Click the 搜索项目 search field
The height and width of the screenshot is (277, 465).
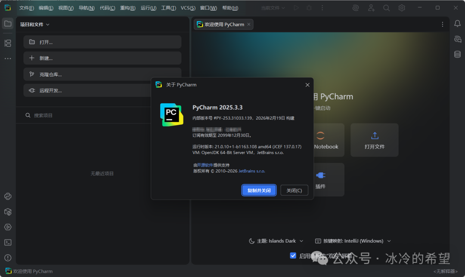102,115
